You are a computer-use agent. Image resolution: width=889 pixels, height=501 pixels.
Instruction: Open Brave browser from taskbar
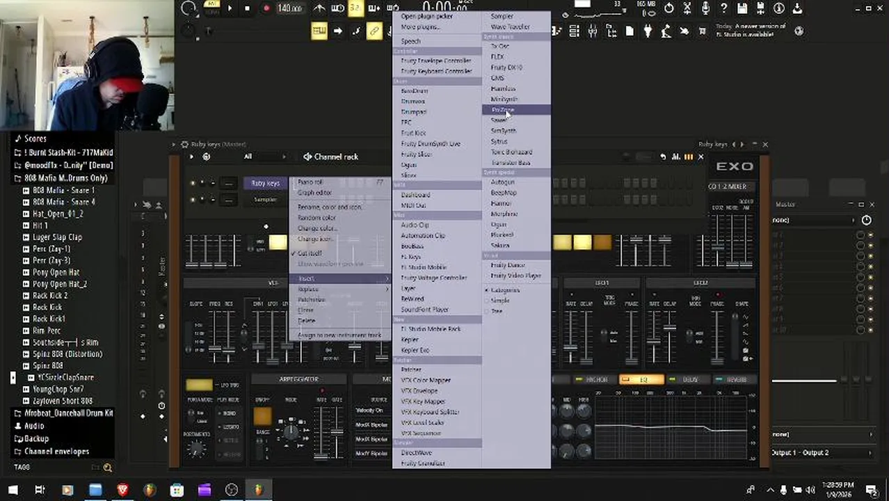122,490
